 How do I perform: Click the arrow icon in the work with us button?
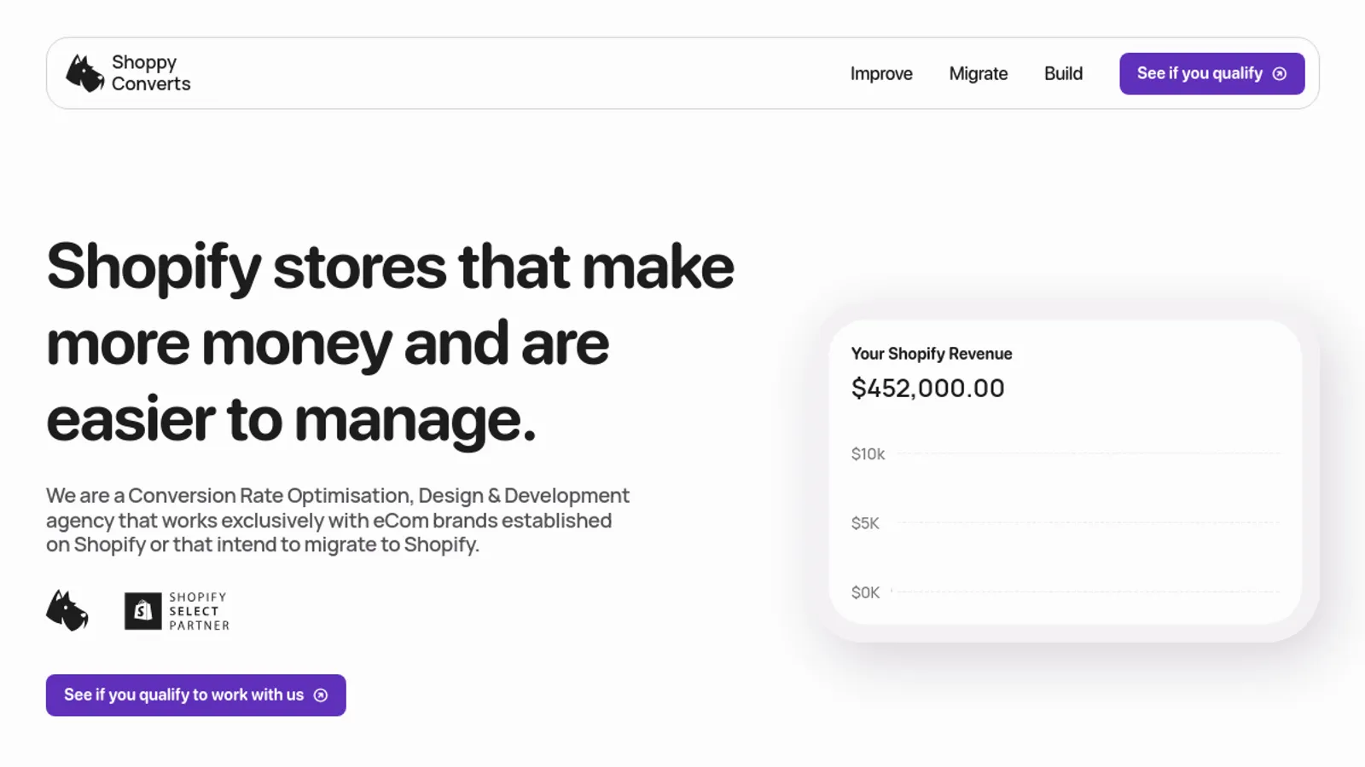321,695
